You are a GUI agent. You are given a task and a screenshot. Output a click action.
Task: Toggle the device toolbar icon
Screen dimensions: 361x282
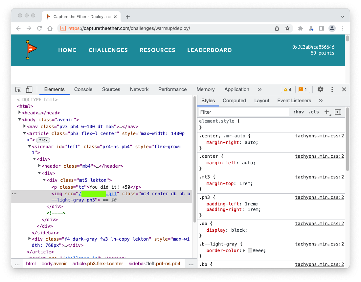pos(29,89)
